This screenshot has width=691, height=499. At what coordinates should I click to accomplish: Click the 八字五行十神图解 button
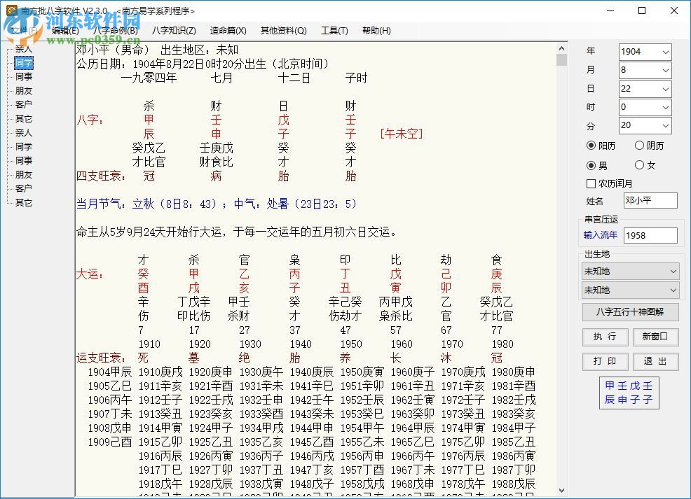(x=629, y=311)
